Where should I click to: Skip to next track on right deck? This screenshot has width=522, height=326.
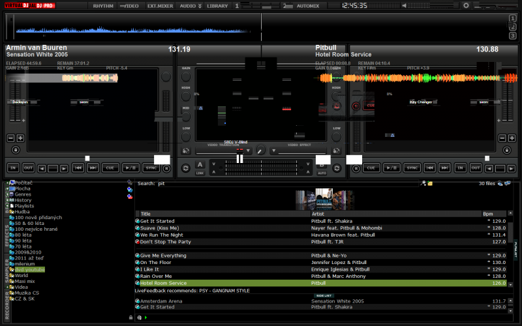pos(444,168)
